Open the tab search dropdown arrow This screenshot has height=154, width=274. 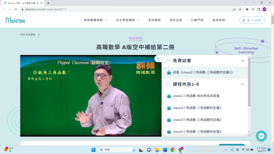(x=245, y=3)
